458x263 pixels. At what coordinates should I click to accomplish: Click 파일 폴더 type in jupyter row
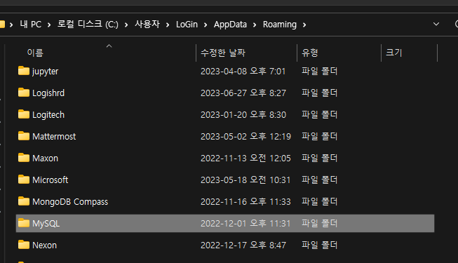(x=320, y=71)
